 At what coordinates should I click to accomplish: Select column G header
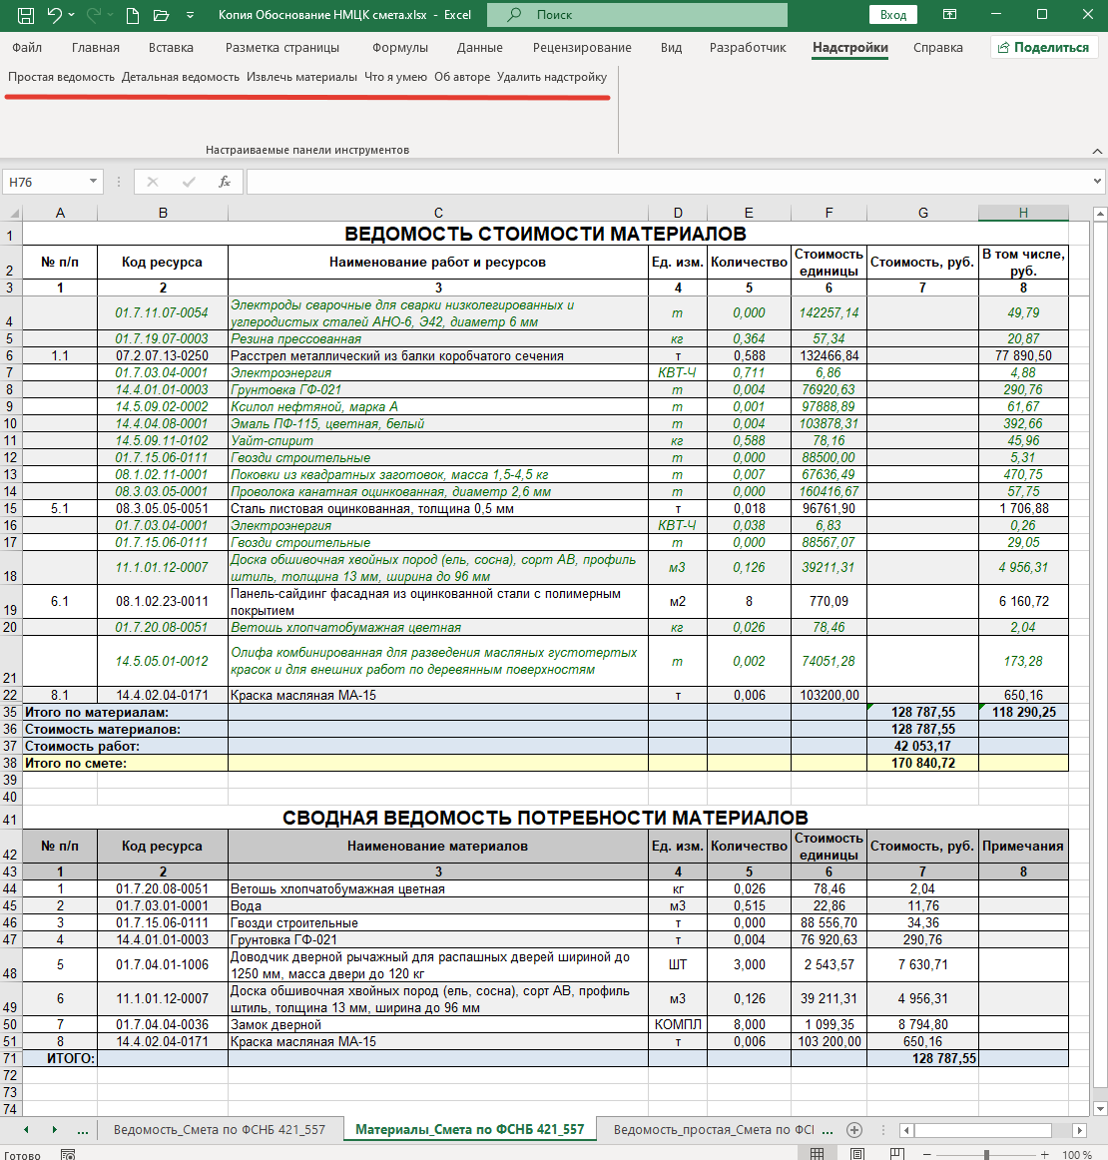click(x=922, y=213)
